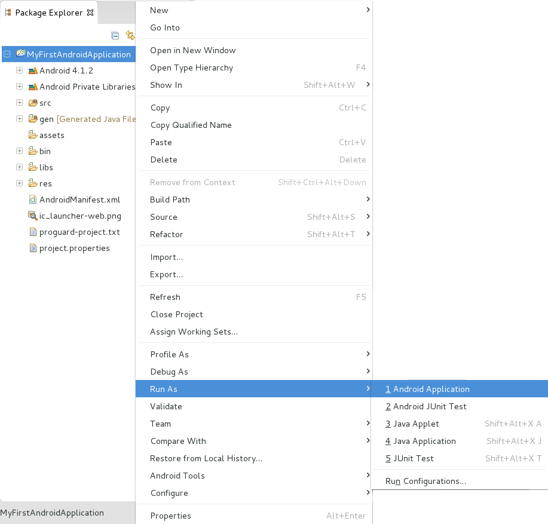Viewport: 548px width, 524px height.
Task: Run as Android JUnit Test
Action: [x=460, y=406]
